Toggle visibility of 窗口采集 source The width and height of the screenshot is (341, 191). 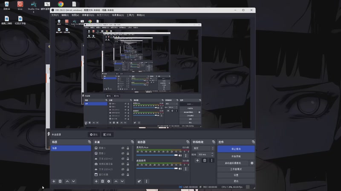point(123,174)
